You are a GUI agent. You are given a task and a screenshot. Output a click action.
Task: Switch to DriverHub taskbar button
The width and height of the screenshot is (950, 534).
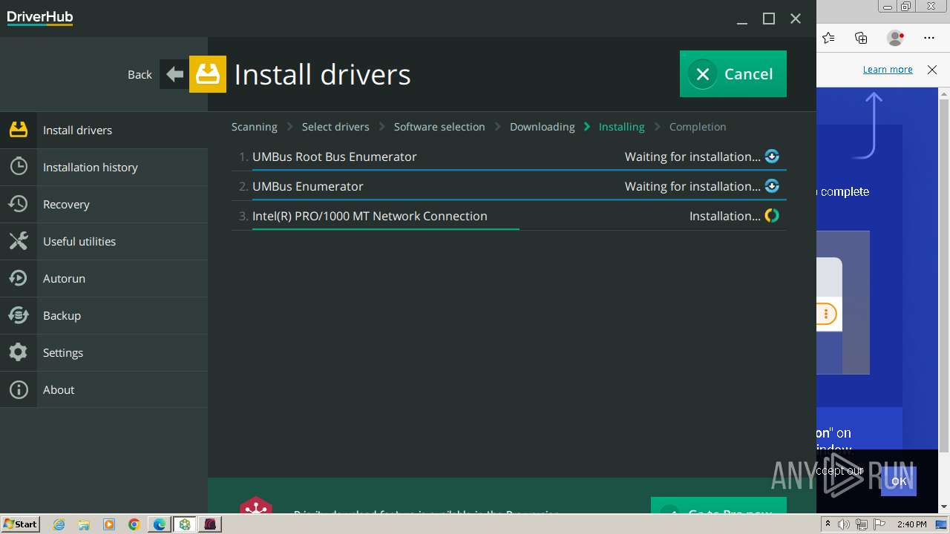point(185,524)
